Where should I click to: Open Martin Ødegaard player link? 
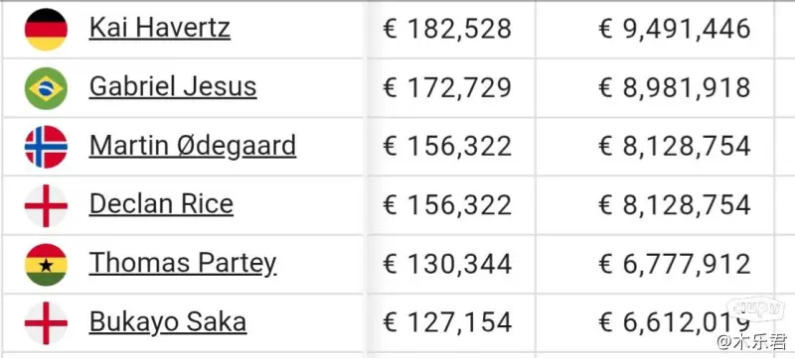point(193,146)
